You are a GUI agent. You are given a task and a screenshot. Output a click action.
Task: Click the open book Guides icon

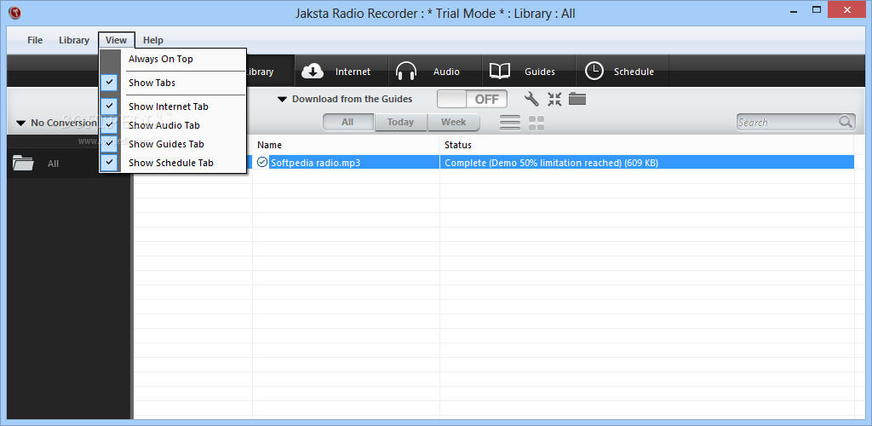click(x=499, y=72)
